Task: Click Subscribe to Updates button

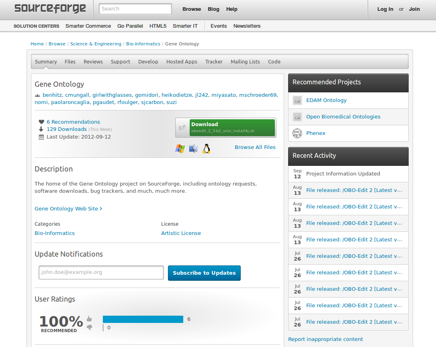Action: tap(205, 273)
